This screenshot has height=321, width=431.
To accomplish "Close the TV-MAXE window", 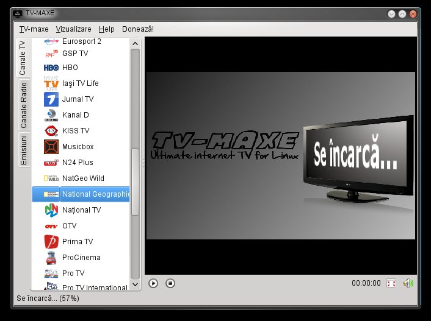I will [x=413, y=14].
